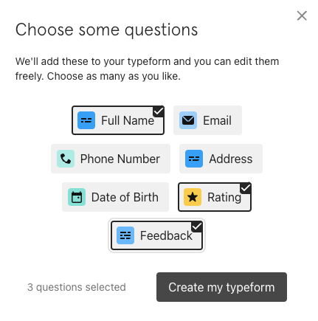Deselect the Feedback question label

(166, 235)
